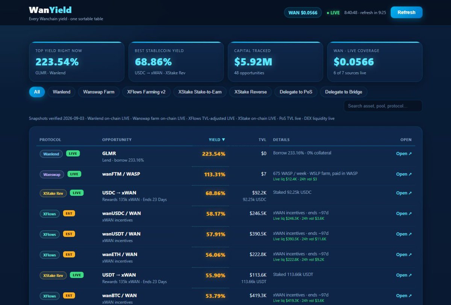Image resolution: width=451 pixels, height=305 pixels.
Task: Click the $419.3K TVL value
Action: (258, 296)
